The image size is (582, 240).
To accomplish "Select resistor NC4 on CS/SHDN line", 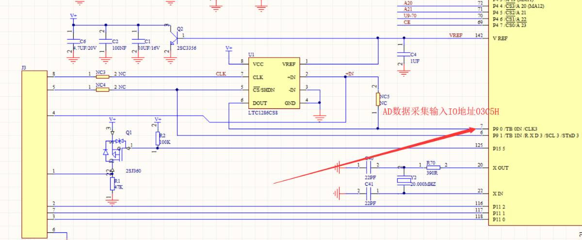I will click(x=102, y=90).
